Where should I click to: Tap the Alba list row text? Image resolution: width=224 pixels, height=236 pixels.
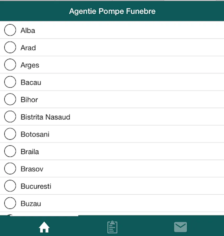coord(28,31)
